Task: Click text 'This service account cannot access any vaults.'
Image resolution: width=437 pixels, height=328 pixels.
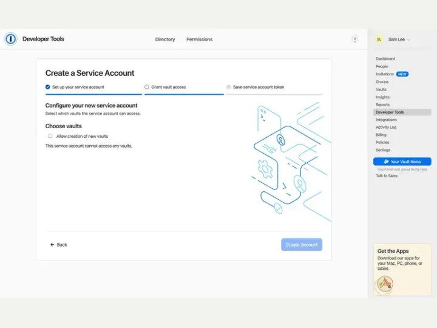Action: tap(89, 146)
